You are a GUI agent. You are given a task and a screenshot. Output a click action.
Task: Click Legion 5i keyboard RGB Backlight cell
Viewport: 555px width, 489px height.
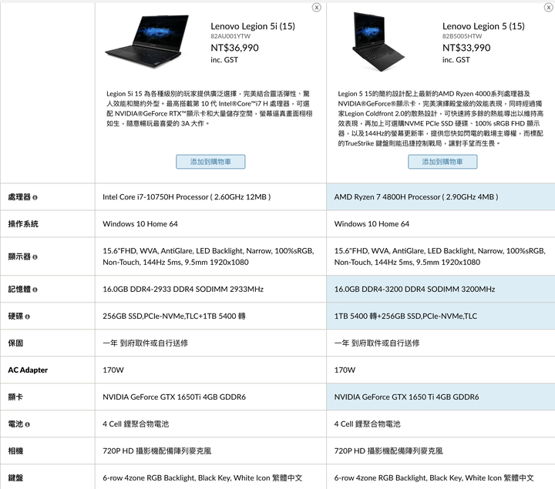point(210,477)
